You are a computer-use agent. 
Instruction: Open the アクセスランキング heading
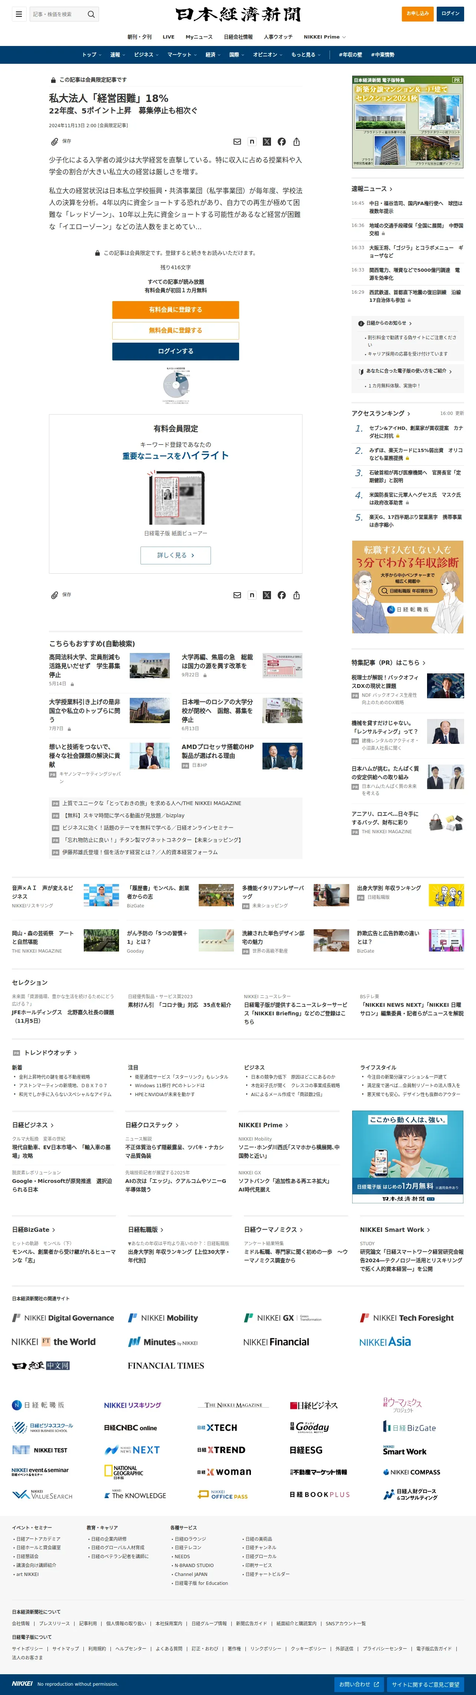click(381, 413)
